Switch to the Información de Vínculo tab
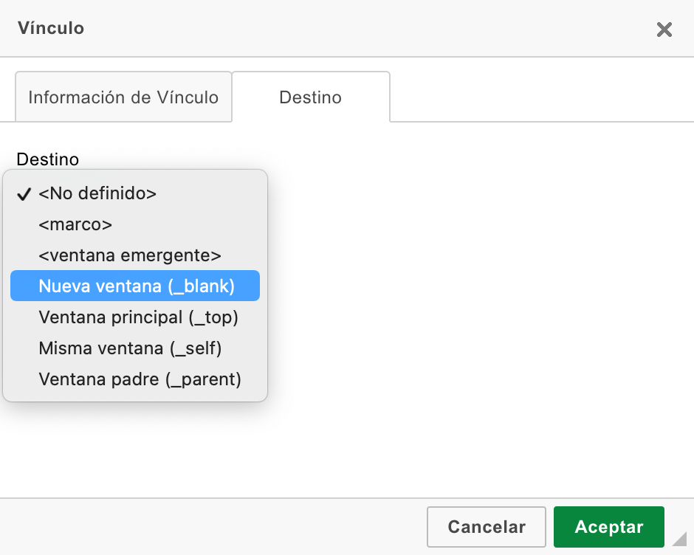This screenshot has height=555, width=694. [x=123, y=97]
